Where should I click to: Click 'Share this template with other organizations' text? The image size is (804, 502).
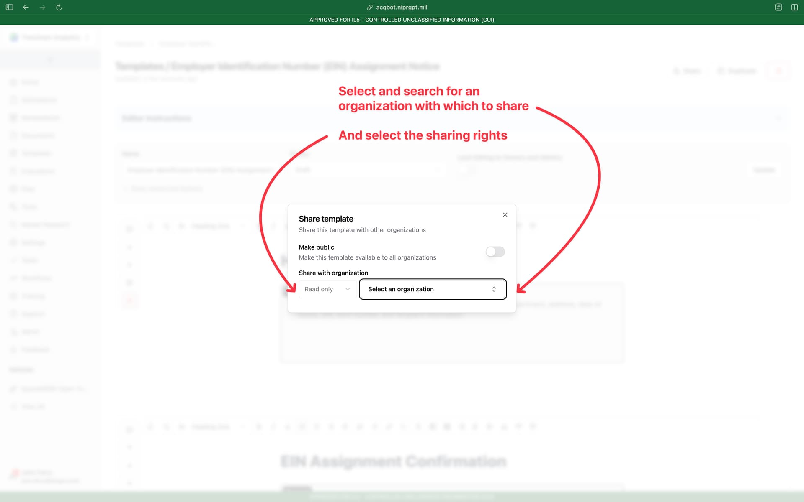[362, 230]
